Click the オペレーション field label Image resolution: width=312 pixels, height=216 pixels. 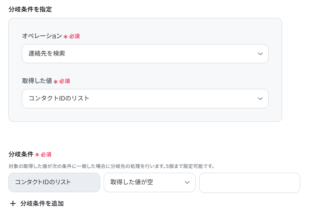pyautogui.click(x=42, y=36)
